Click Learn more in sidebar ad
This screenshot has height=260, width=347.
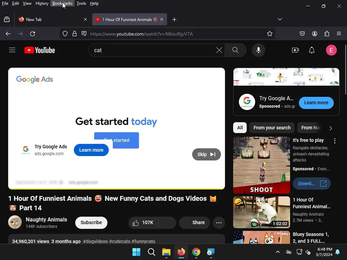316,103
